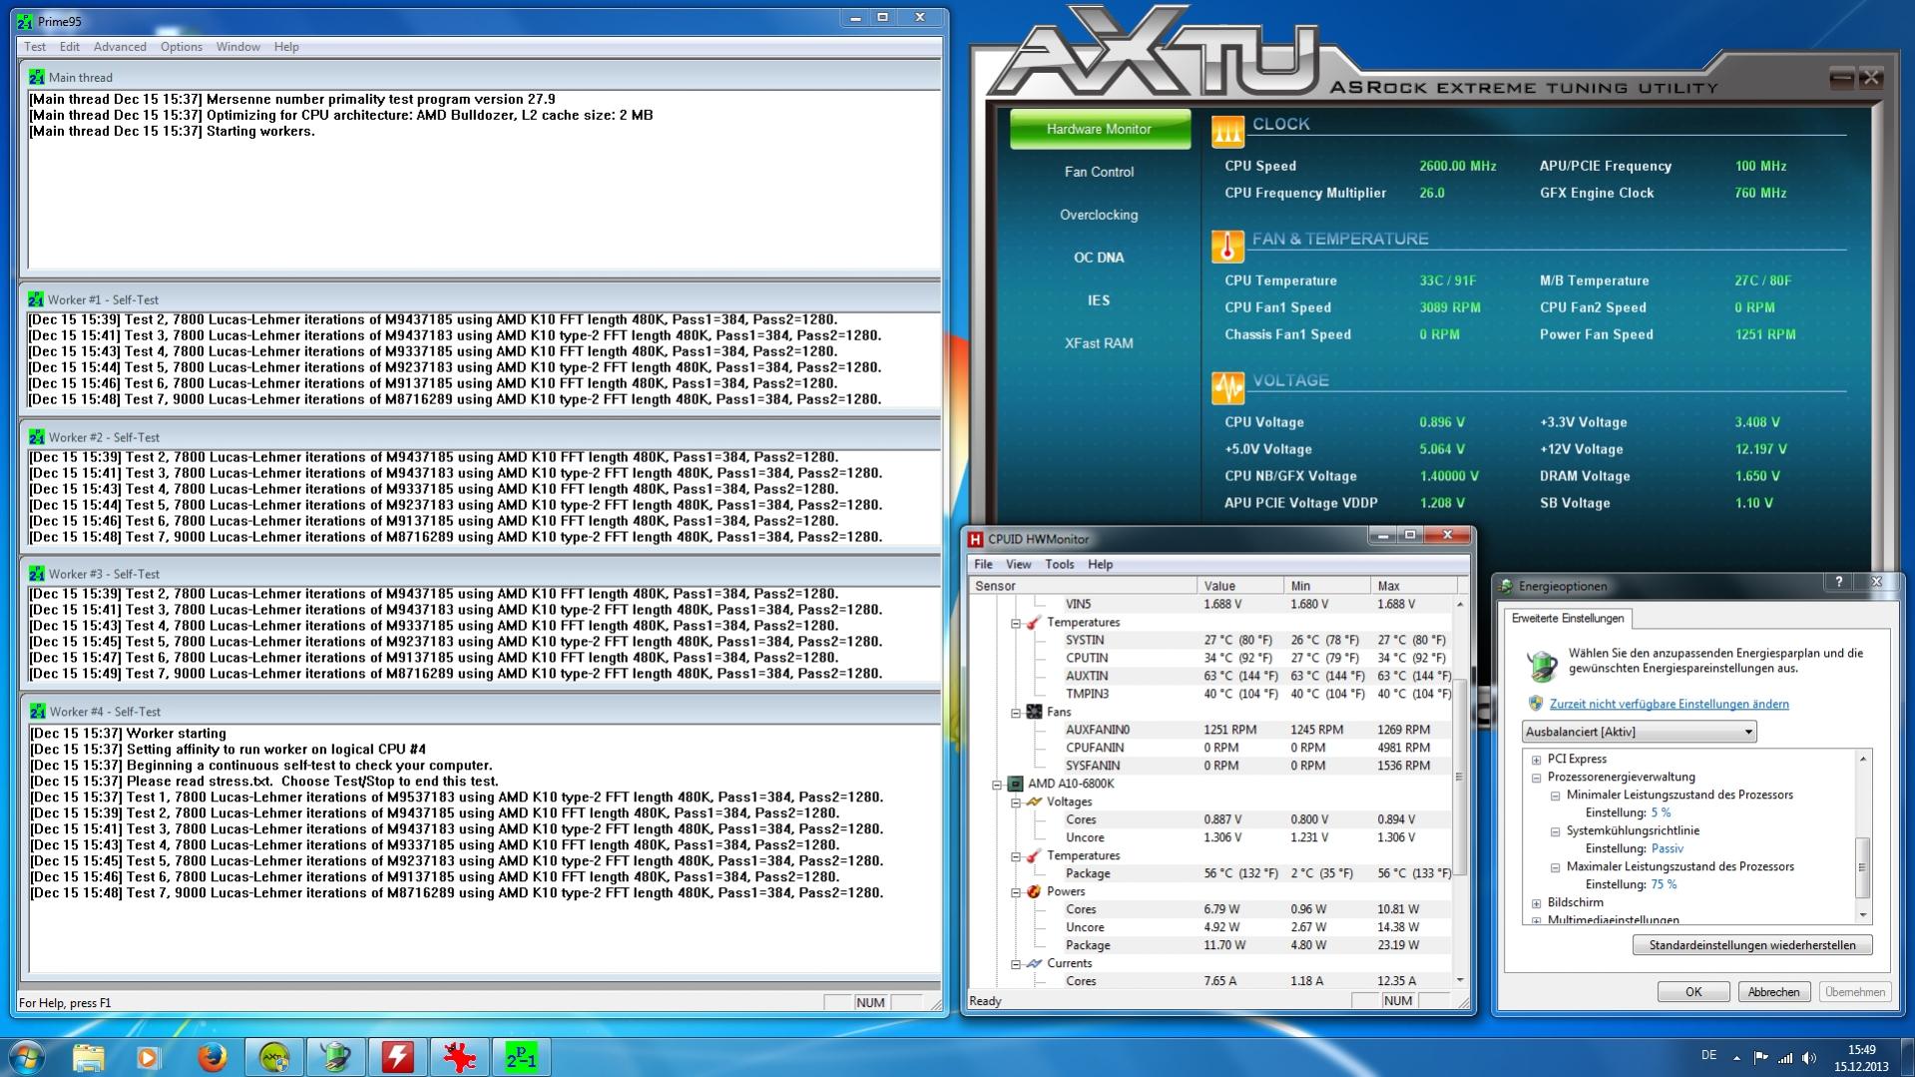Screen dimensions: 1915x1077
Task: Click link Zurzeit nicht verfügbare Einstellungen ändern
Action: point(1669,704)
